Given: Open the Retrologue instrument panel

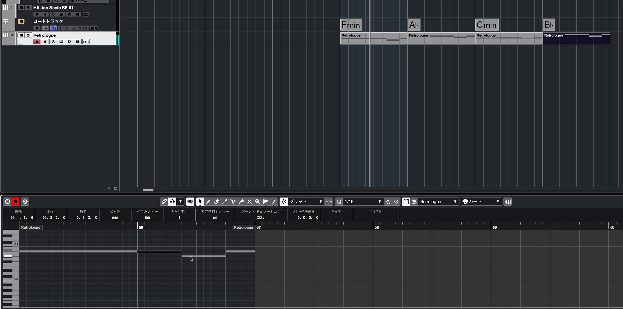Looking at the screenshot, I should coord(61,42).
